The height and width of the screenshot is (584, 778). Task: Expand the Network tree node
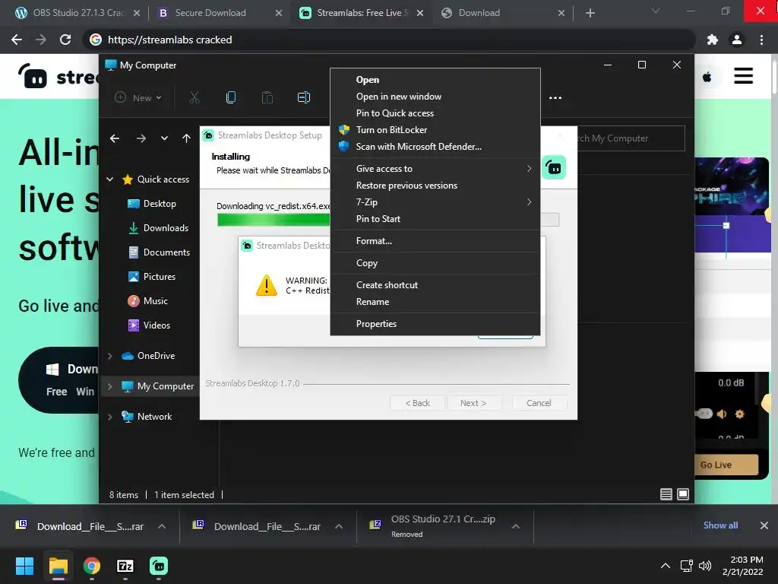coord(110,417)
